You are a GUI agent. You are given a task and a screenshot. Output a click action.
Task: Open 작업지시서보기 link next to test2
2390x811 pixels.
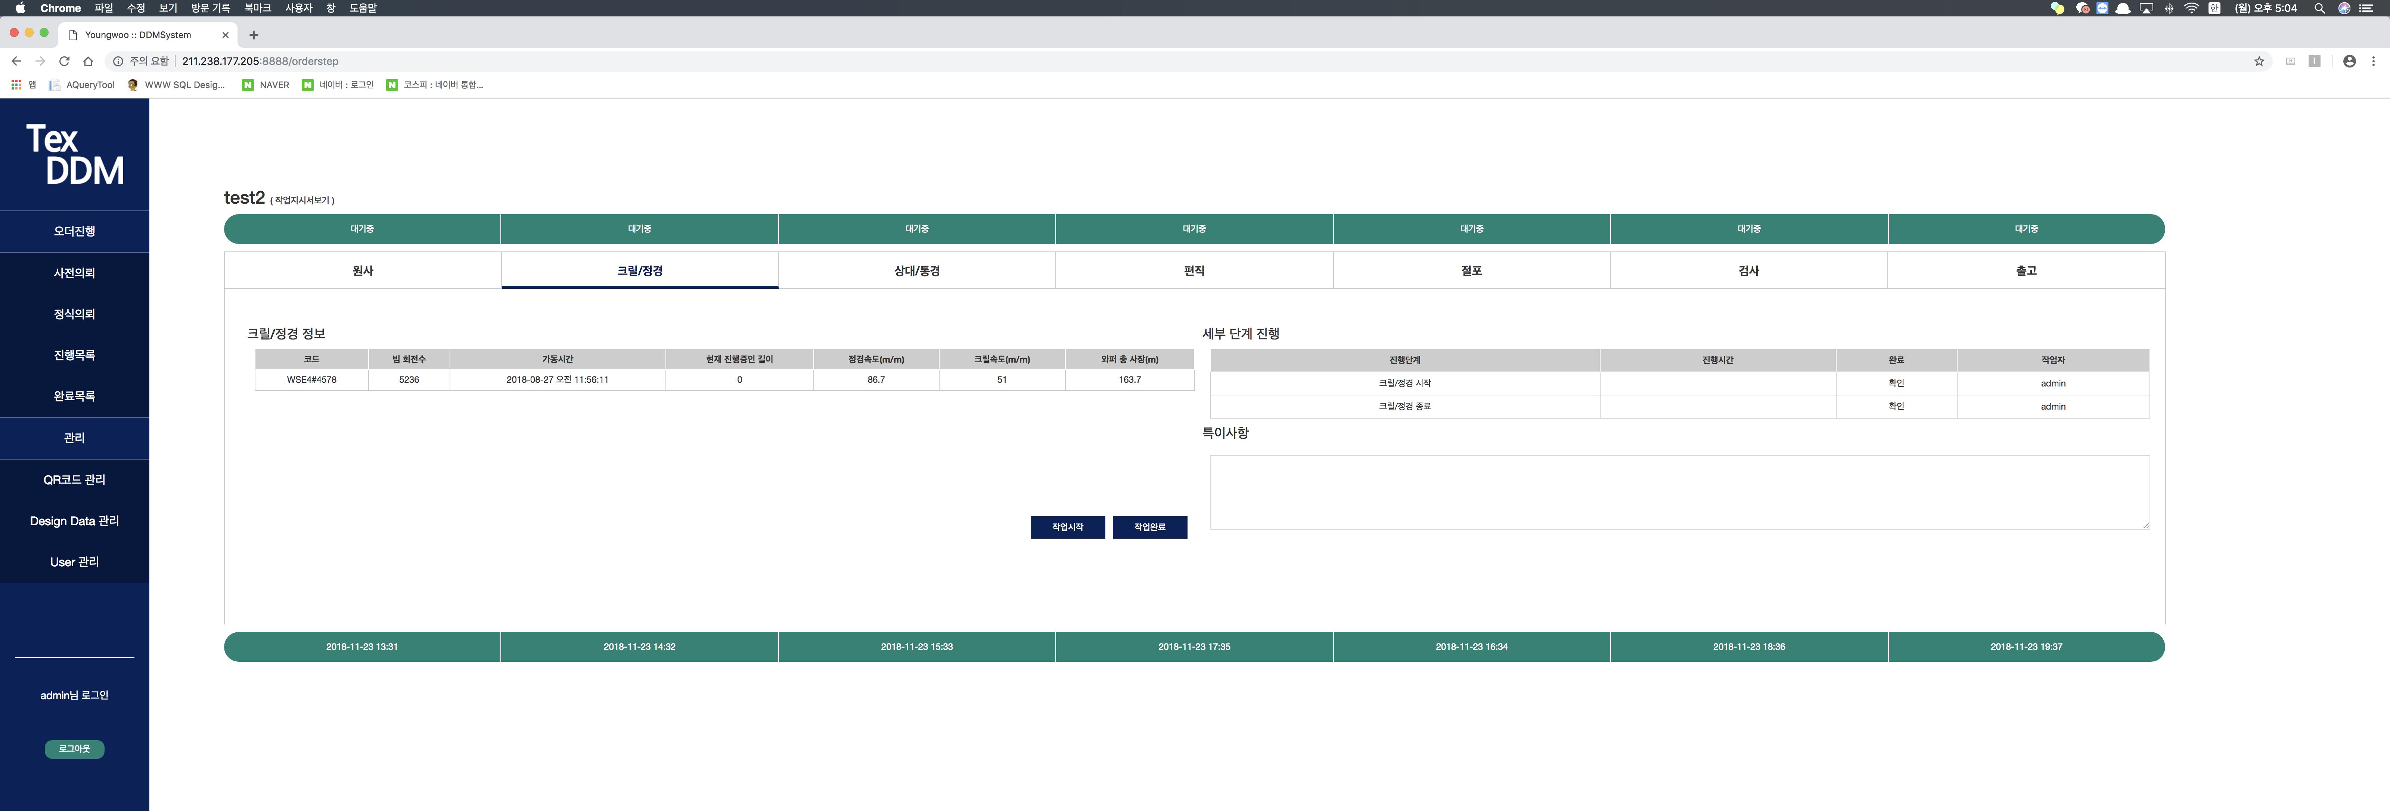click(302, 200)
